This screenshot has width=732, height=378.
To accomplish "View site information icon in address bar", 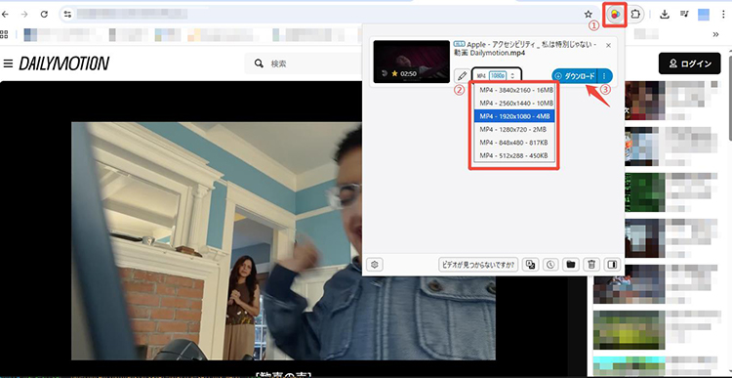I will coord(68,15).
